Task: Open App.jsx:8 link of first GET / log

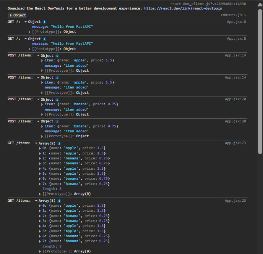Action: point(237,22)
